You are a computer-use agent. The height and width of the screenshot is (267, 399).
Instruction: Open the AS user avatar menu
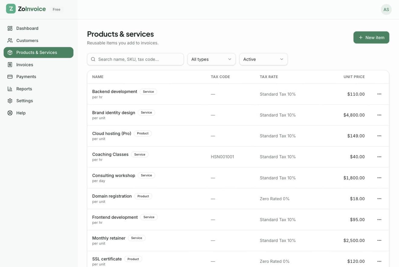pyautogui.click(x=386, y=9)
